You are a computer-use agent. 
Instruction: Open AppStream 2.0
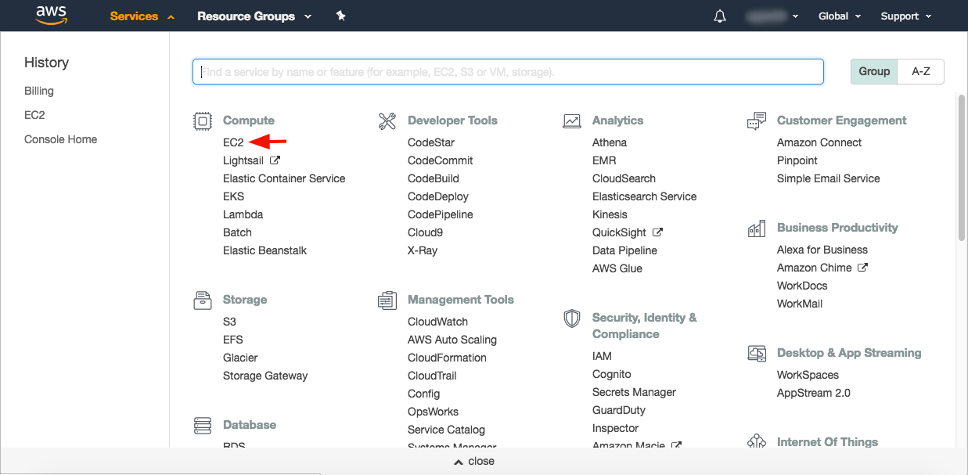[814, 393]
